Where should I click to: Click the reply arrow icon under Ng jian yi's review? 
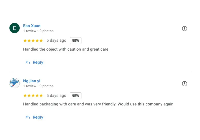28,117
